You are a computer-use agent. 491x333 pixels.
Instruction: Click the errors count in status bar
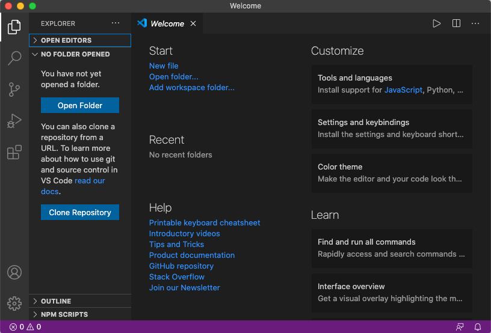[17, 327]
